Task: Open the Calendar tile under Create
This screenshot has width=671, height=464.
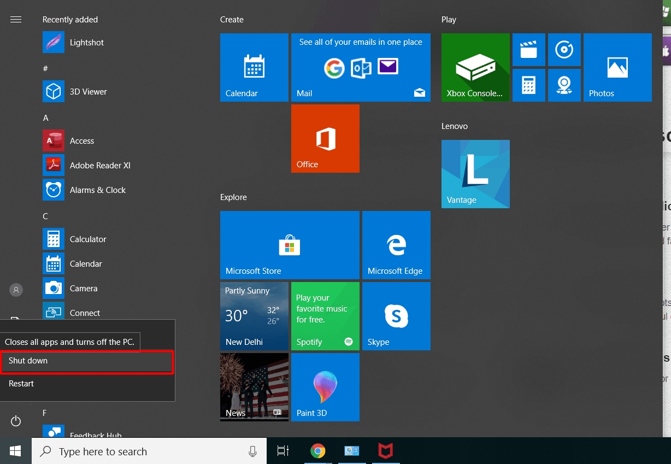Action: (254, 67)
